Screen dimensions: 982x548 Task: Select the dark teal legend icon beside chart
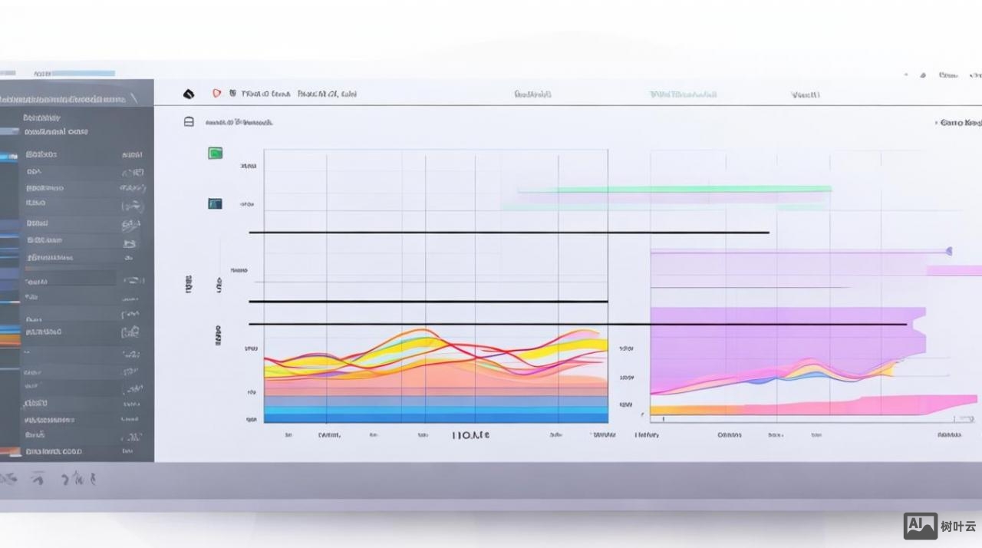[x=215, y=203]
